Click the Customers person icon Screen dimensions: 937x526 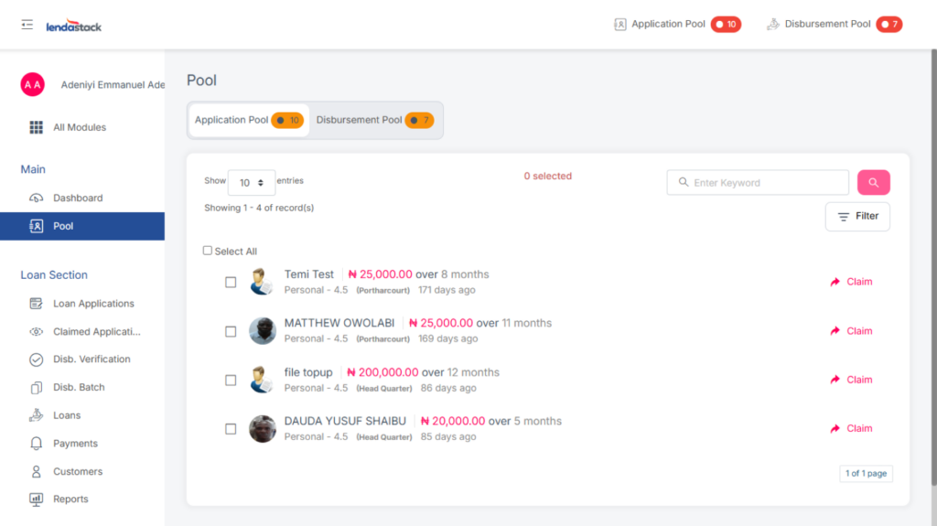[x=37, y=472]
